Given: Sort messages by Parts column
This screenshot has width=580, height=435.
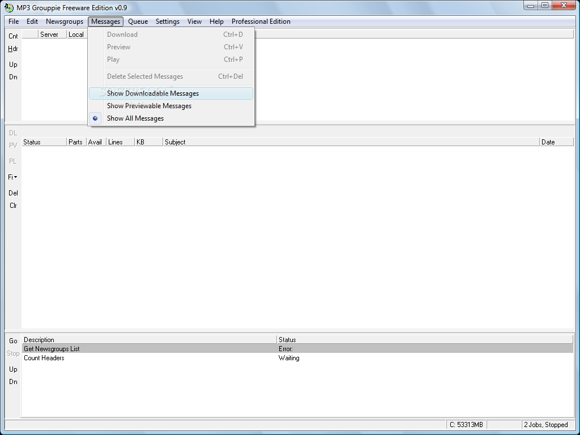Looking at the screenshot, I should (x=76, y=142).
